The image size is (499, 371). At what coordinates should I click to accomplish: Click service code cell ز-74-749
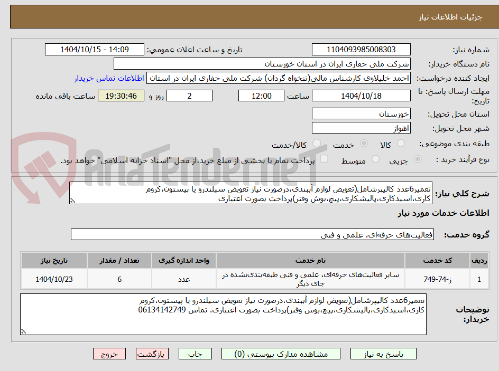tap(437, 279)
